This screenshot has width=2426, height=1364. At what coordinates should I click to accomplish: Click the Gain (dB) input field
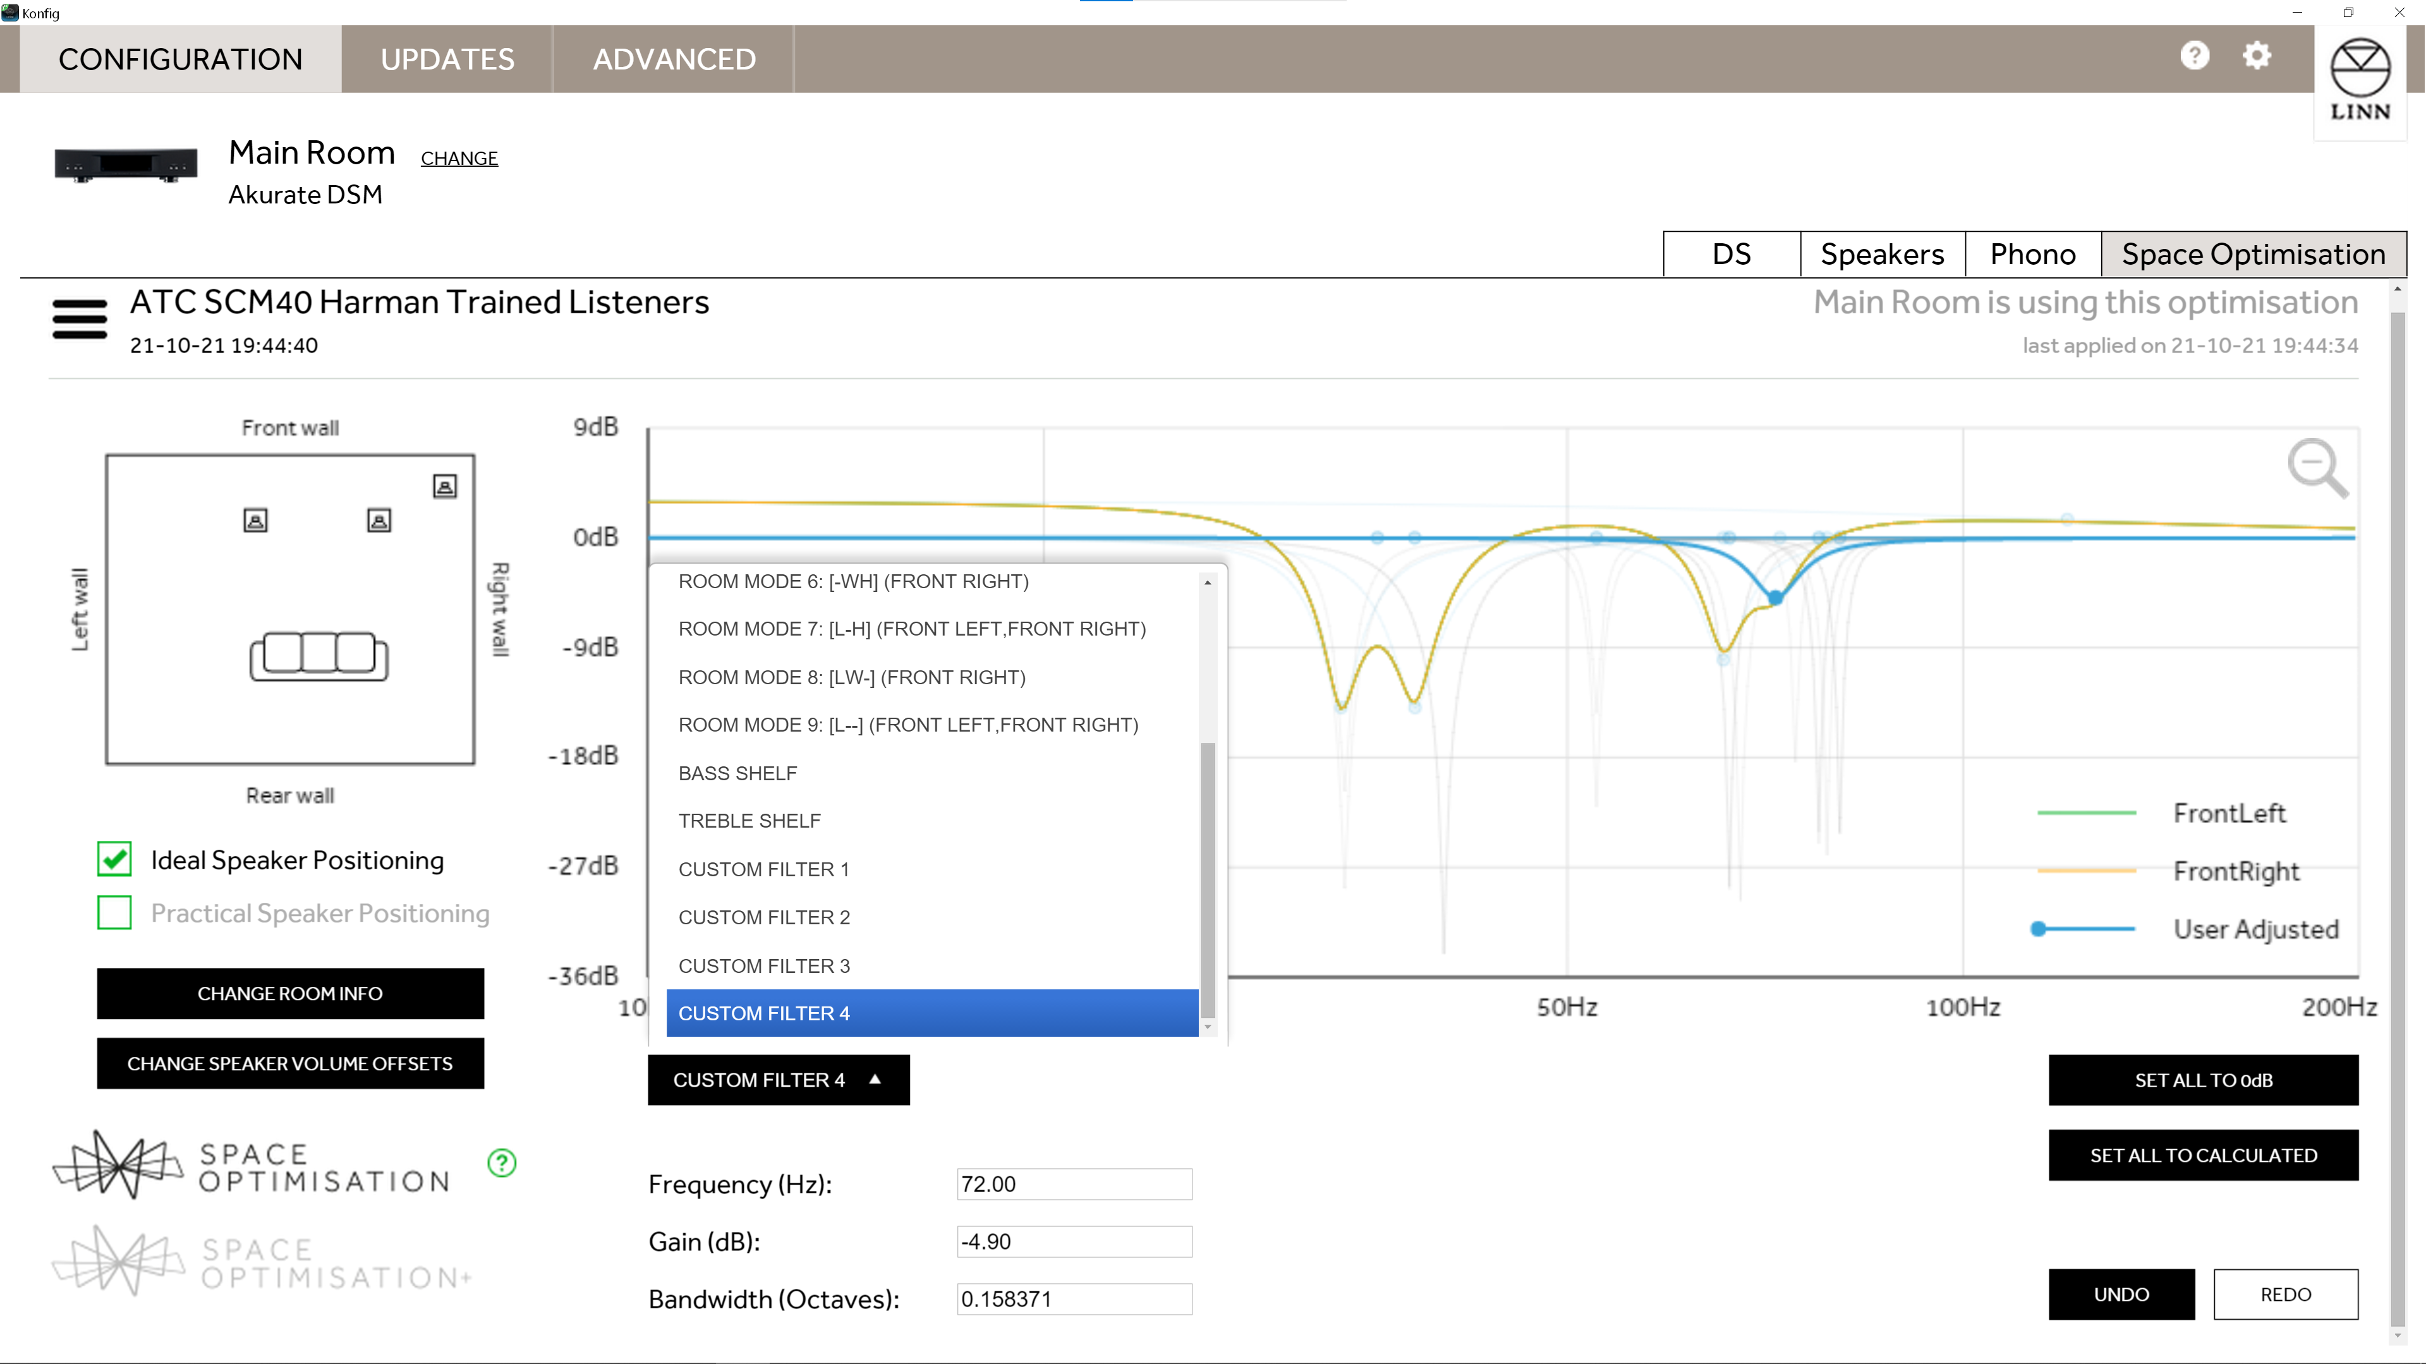[1074, 1241]
